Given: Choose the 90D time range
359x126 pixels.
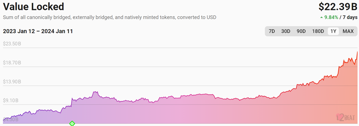Looking at the screenshot, I should pos(301,31).
